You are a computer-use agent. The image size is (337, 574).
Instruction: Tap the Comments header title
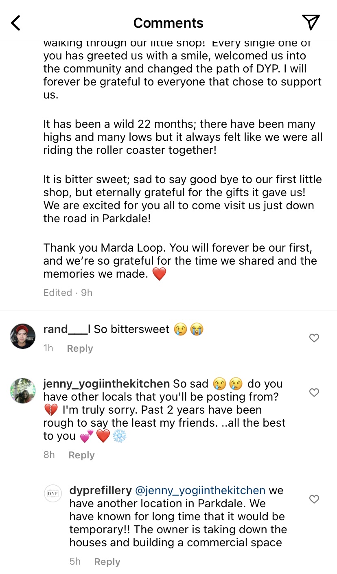(x=168, y=23)
